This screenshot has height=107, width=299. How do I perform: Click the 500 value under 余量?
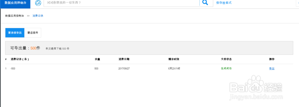pos(96,69)
